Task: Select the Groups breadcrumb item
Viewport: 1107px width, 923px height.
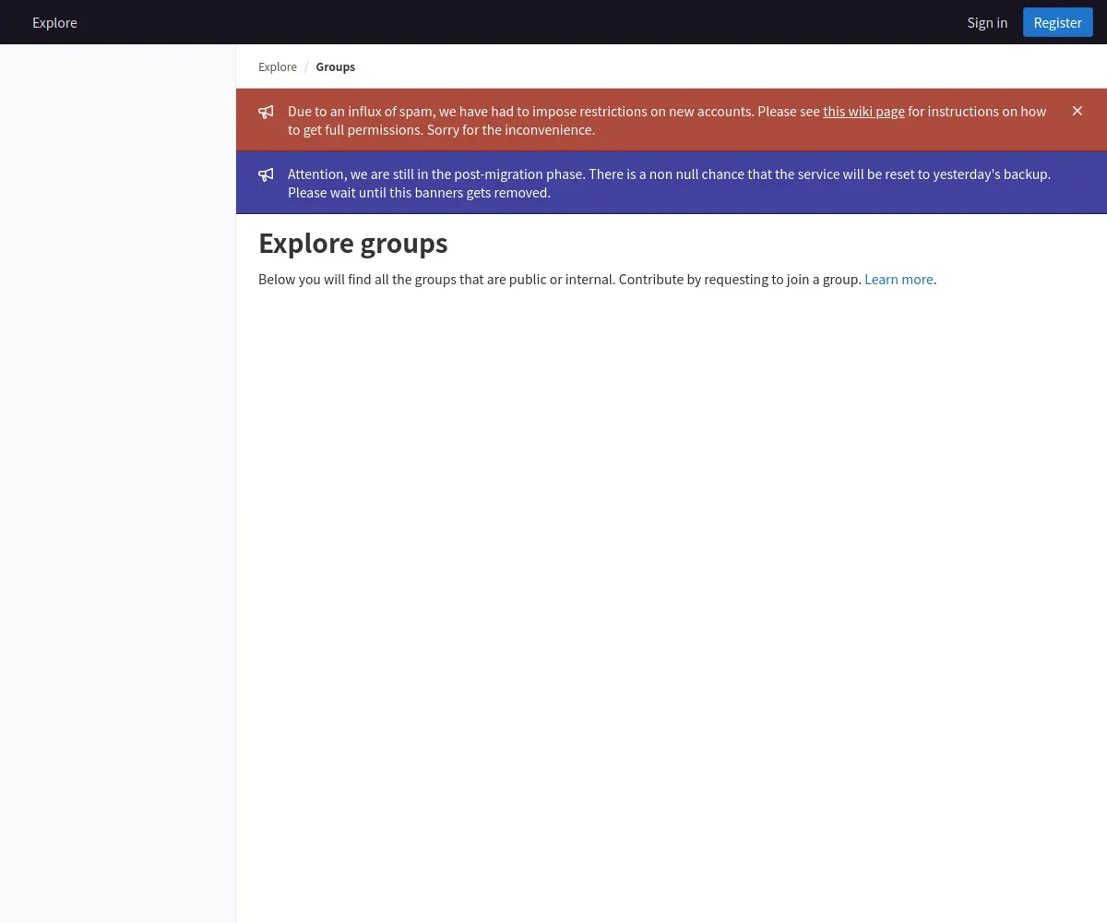Action: click(x=335, y=66)
